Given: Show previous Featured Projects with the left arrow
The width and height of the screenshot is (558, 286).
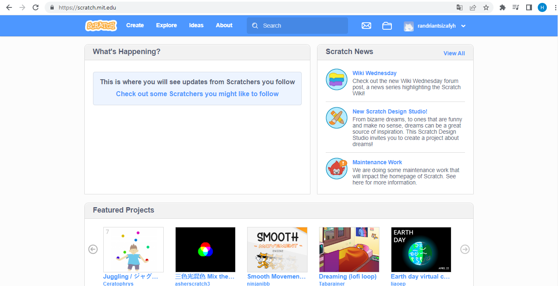Looking at the screenshot, I should [x=93, y=249].
